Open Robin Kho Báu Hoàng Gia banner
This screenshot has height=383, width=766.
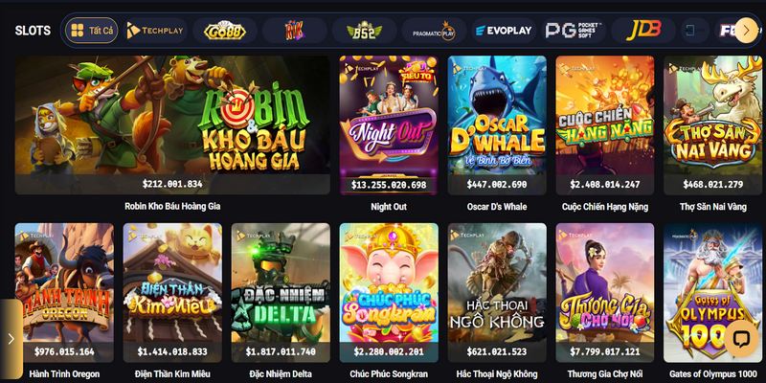pyautogui.click(x=172, y=125)
